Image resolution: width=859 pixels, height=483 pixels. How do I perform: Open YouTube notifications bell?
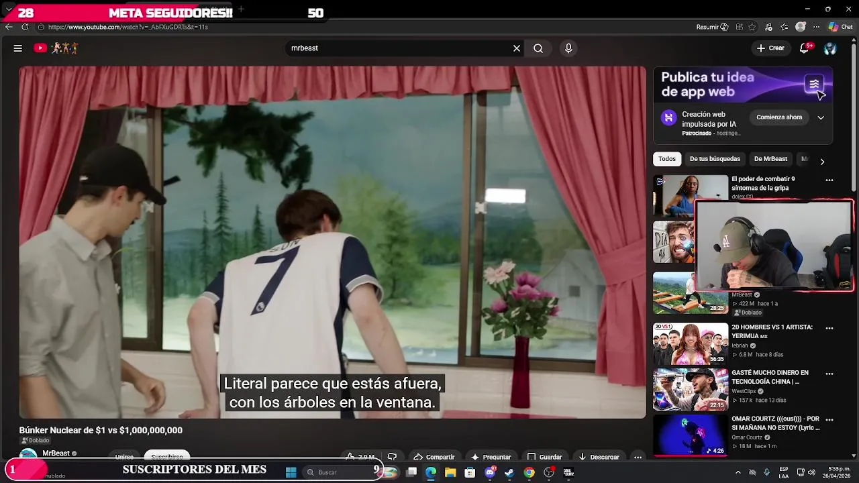(x=805, y=48)
